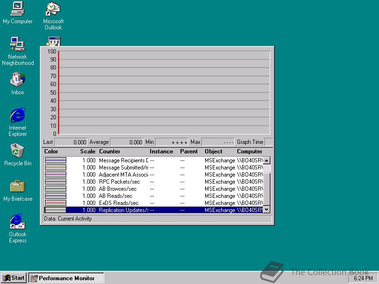
Task: Click the red time marker line in the chart
Action: (x=59, y=92)
